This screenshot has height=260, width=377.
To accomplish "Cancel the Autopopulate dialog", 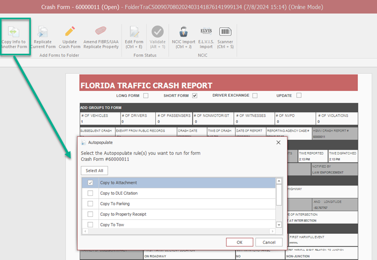I will (x=269, y=242).
